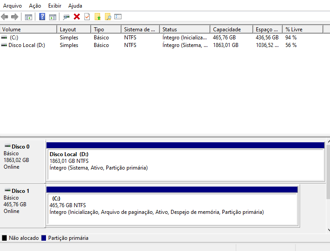Screen dimensions: 330x251
Task: Toggle the console tree pane icon
Action: coord(29,17)
